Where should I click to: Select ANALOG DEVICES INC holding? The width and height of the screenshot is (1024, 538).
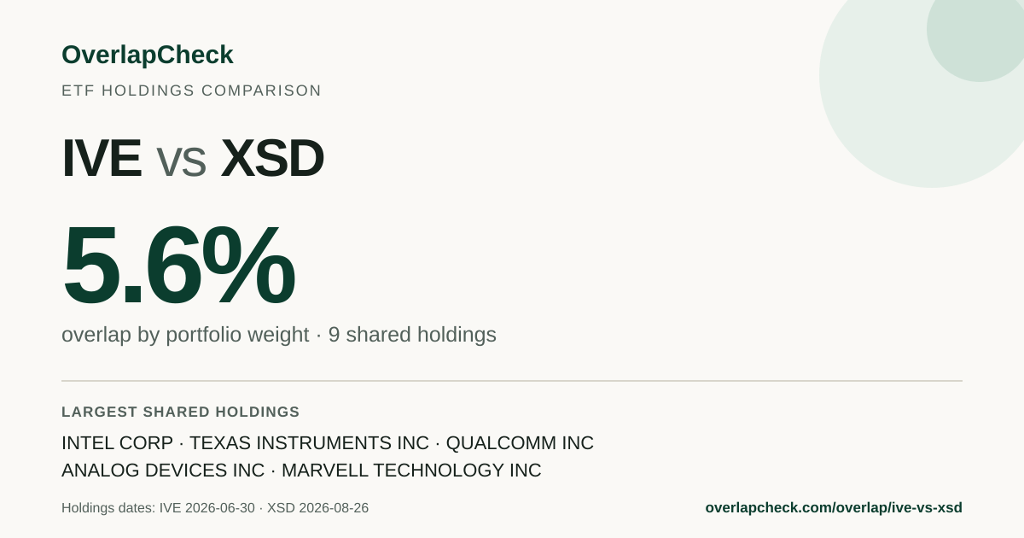[163, 471]
